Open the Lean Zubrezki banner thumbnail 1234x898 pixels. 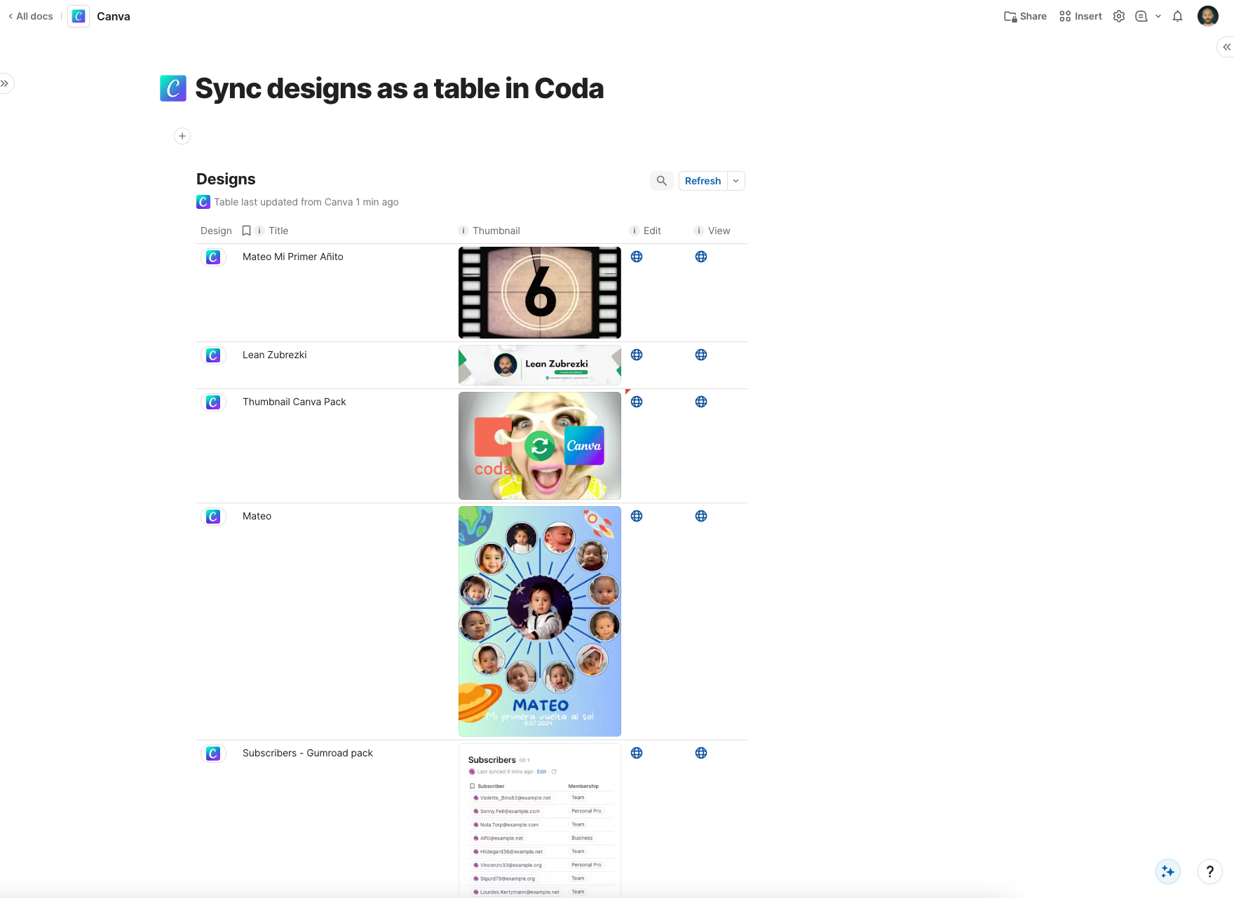click(540, 365)
